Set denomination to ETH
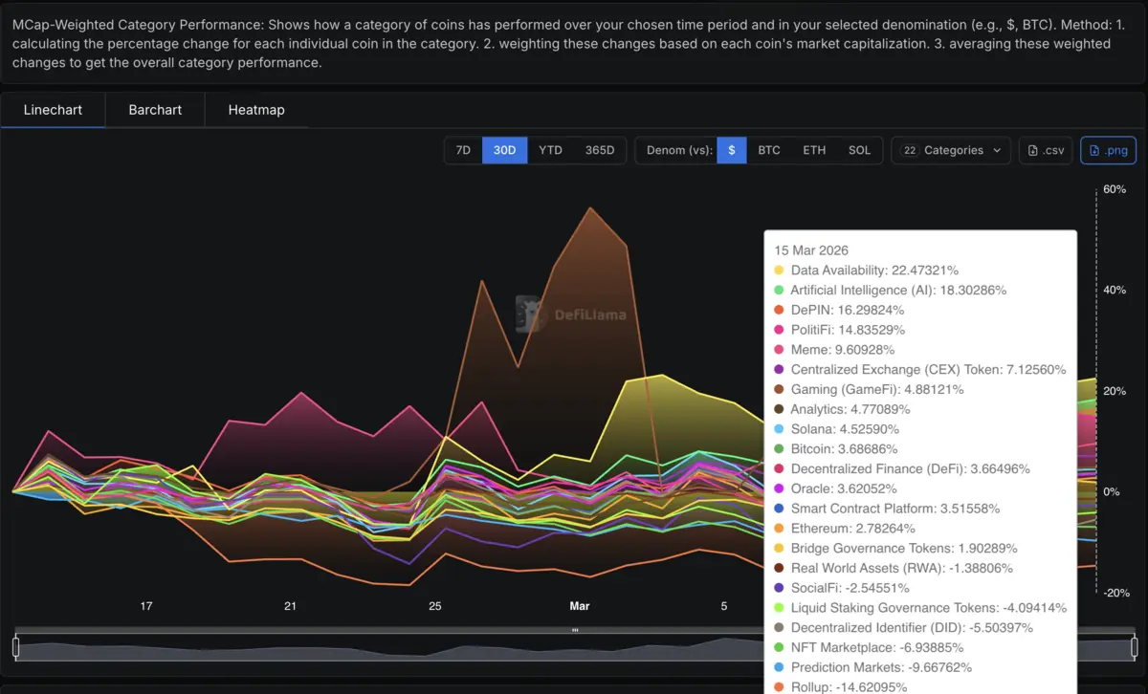1148x694 pixels. 814,150
